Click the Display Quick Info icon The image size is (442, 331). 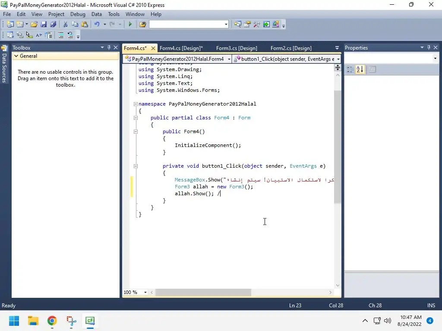pyautogui.click(x=29, y=35)
